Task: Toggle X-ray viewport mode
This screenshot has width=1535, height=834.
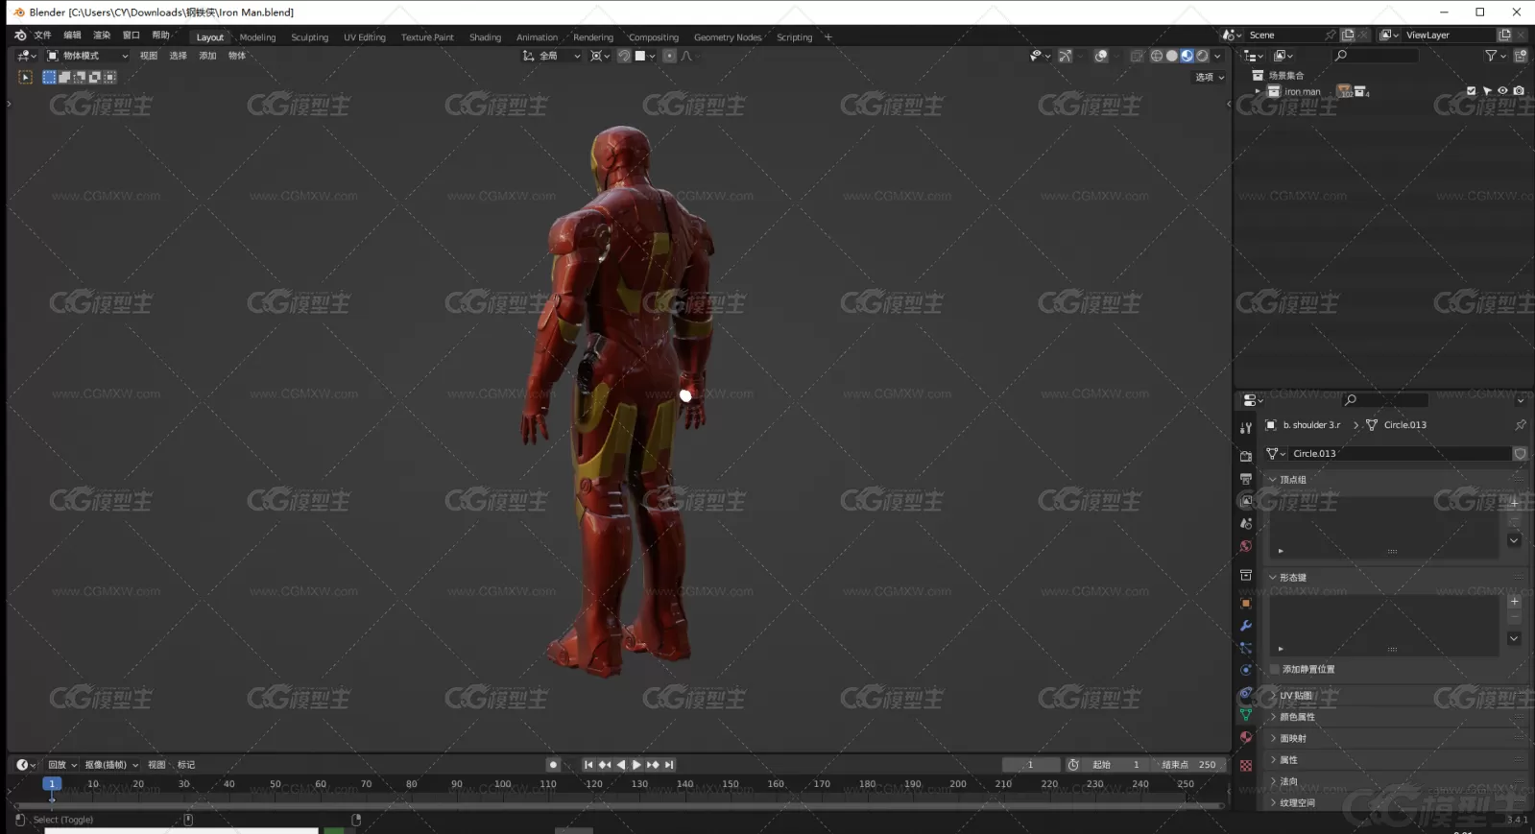Action: click(x=1137, y=56)
